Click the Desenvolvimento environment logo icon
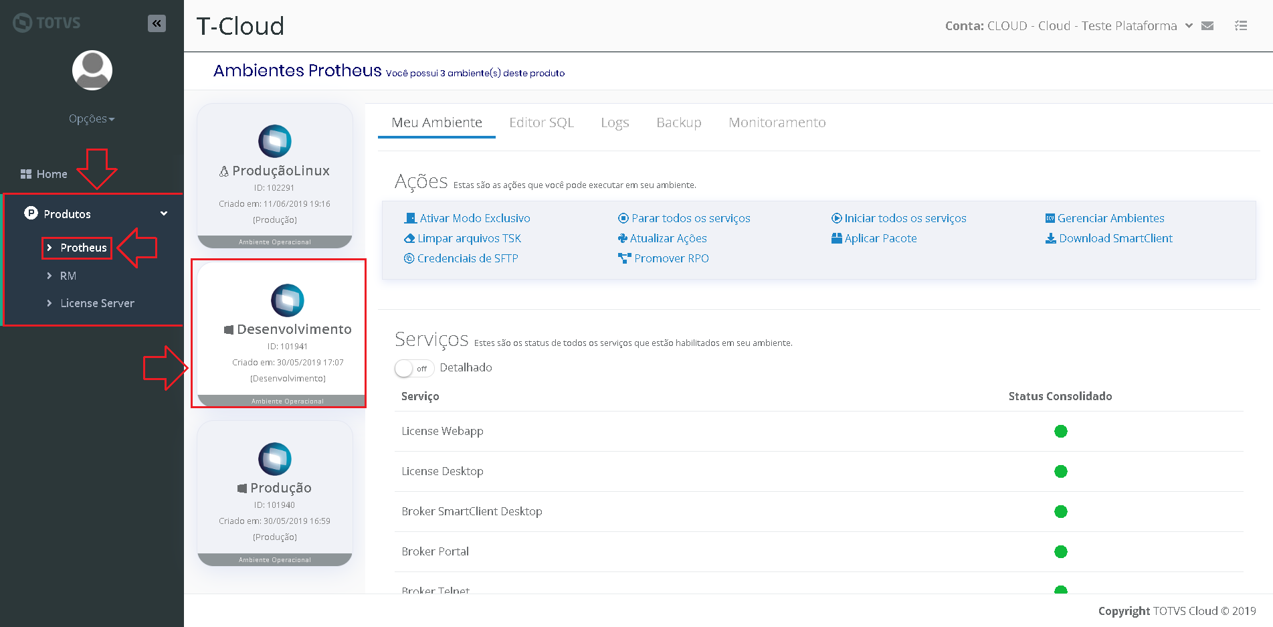 pos(288,300)
